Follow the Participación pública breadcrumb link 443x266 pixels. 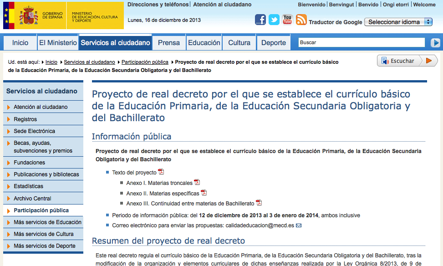pyautogui.click(x=145, y=62)
